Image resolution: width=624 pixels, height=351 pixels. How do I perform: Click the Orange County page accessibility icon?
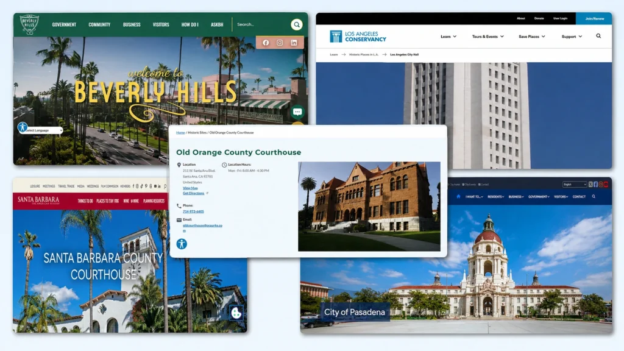(182, 244)
